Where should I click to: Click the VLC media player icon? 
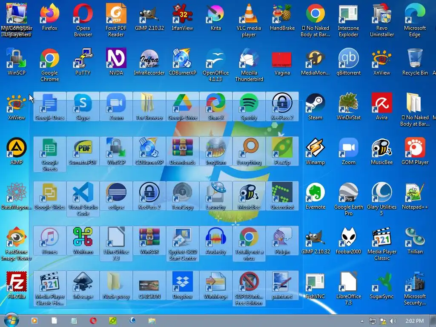tap(249, 20)
